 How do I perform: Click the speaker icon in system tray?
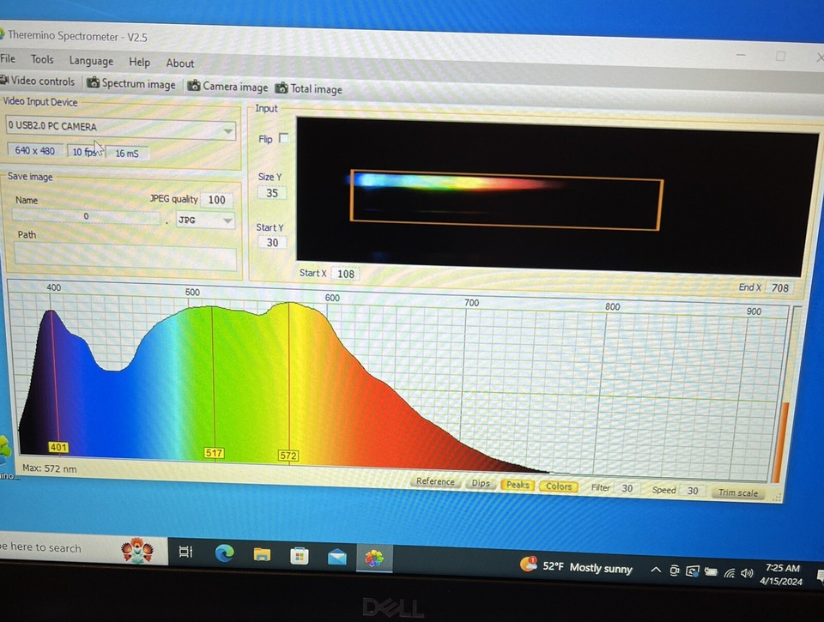tap(745, 571)
